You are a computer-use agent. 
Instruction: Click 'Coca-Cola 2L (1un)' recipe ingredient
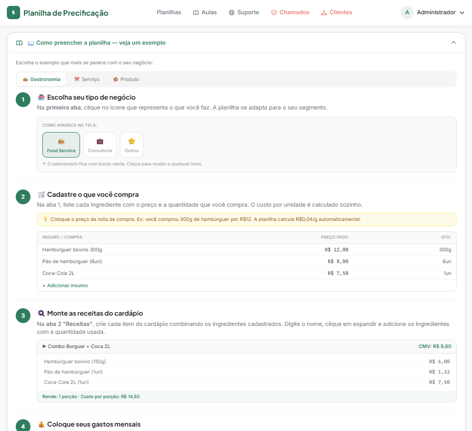point(66,382)
